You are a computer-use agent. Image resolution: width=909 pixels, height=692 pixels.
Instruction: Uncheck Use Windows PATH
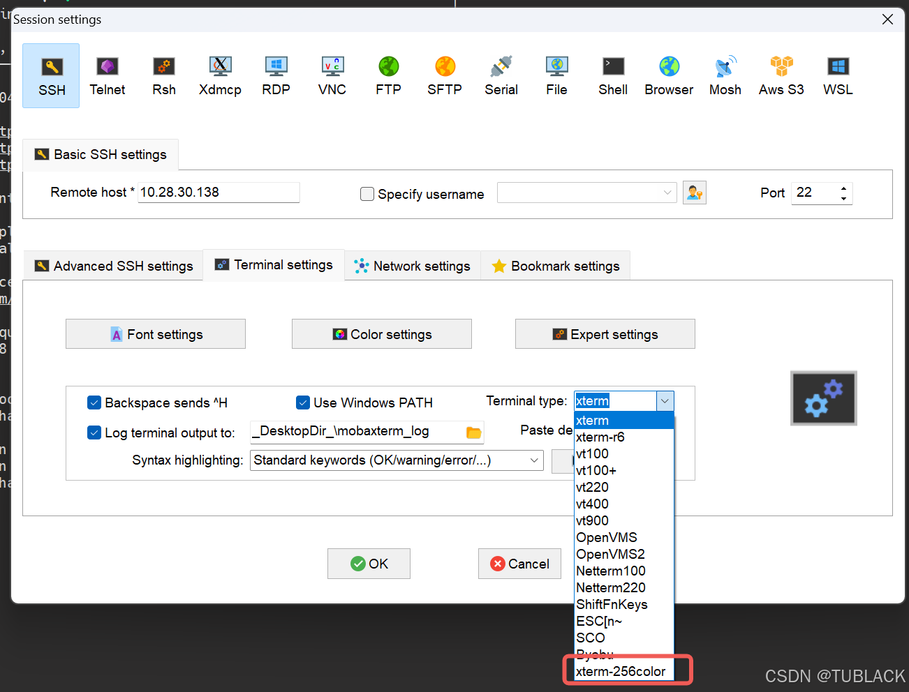pyautogui.click(x=303, y=403)
